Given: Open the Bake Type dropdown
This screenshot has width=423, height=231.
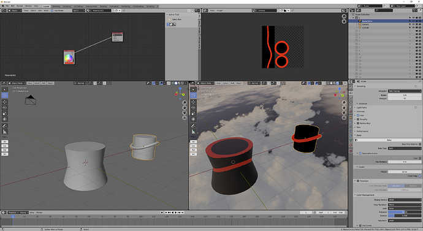Looking at the screenshot, I should click(405, 148).
